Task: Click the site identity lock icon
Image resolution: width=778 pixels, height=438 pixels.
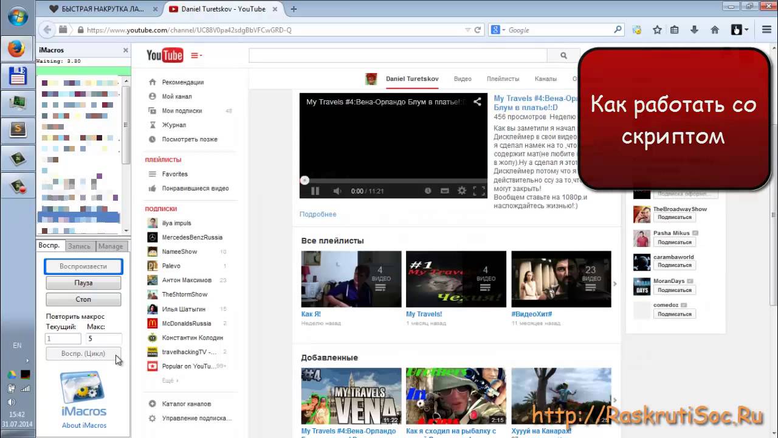Action: (80, 30)
